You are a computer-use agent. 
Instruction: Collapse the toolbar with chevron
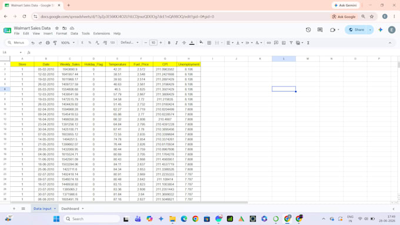click(390, 43)
